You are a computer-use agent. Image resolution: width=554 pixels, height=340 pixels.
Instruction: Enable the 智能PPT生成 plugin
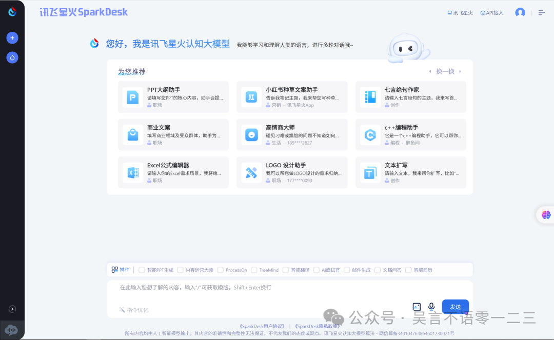141,269
